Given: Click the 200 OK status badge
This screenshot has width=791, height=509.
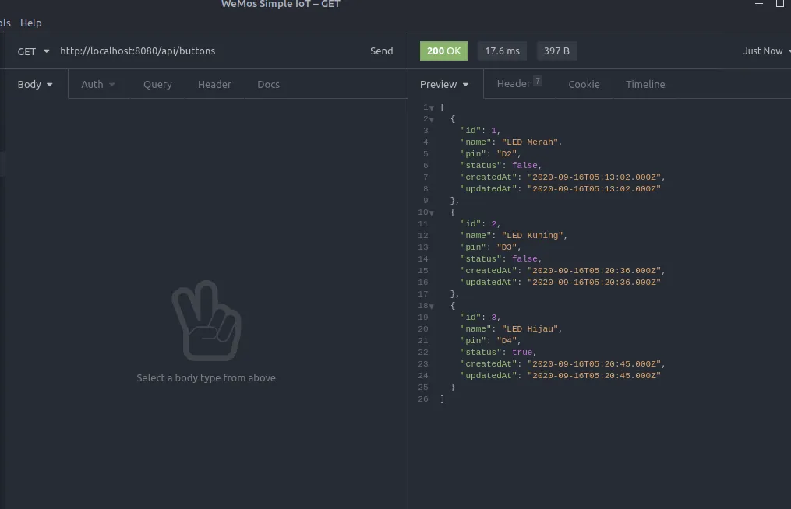Looking at the screenshot, I should (443, 51).
